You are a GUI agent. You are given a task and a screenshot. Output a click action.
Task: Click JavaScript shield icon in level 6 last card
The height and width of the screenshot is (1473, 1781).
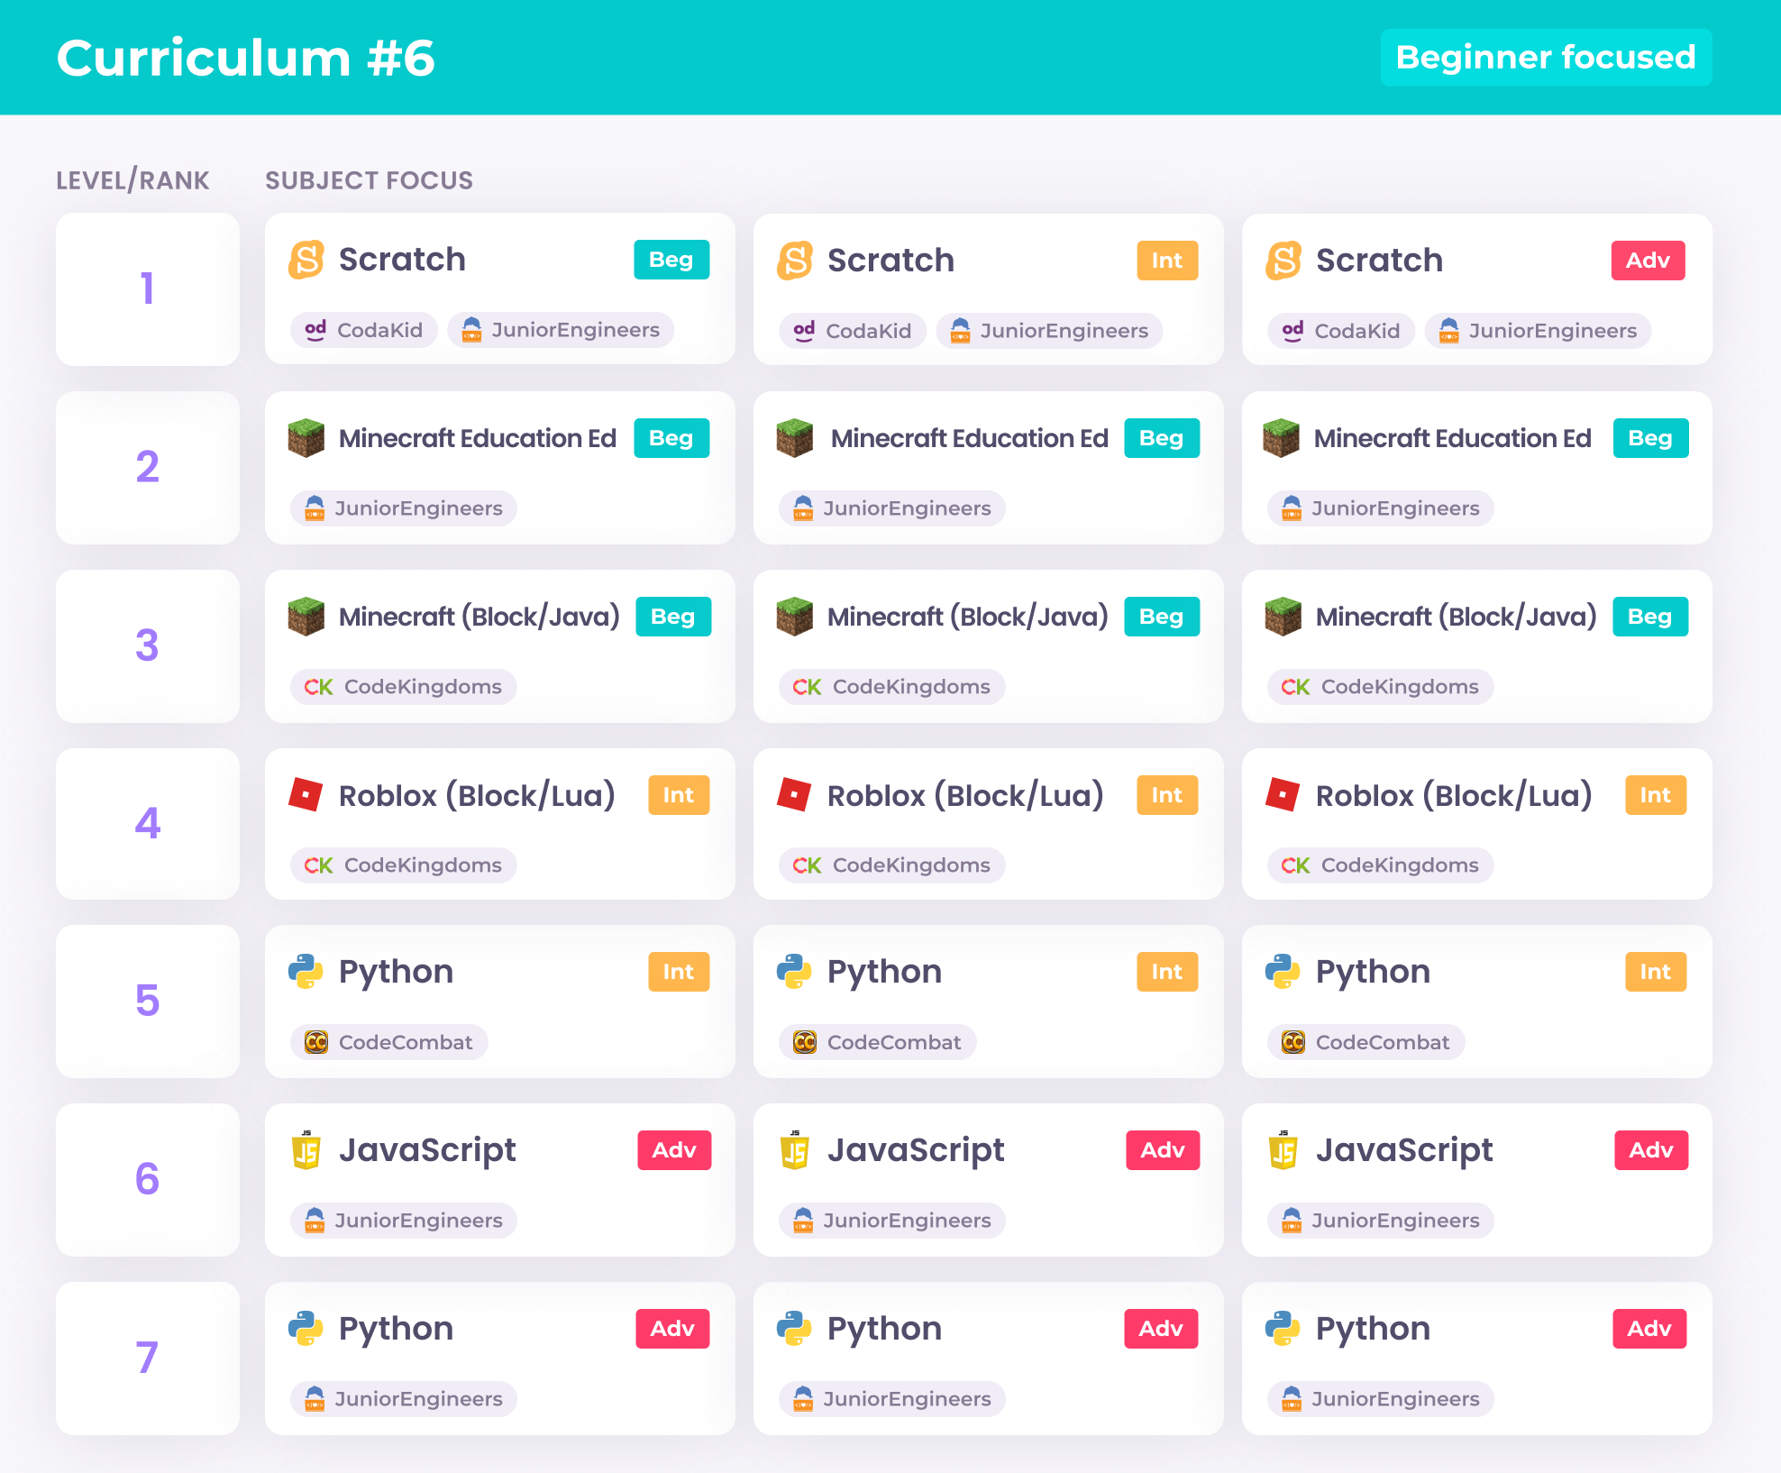1283,1150
